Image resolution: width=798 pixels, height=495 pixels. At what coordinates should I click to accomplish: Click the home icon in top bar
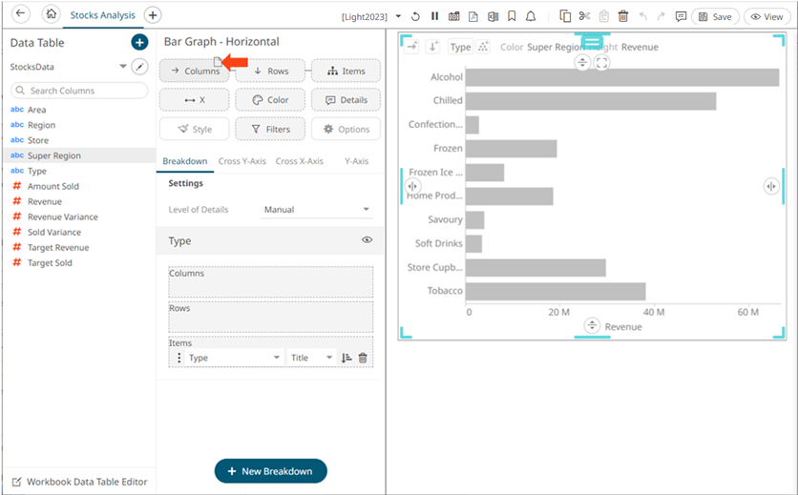(52, 15)
